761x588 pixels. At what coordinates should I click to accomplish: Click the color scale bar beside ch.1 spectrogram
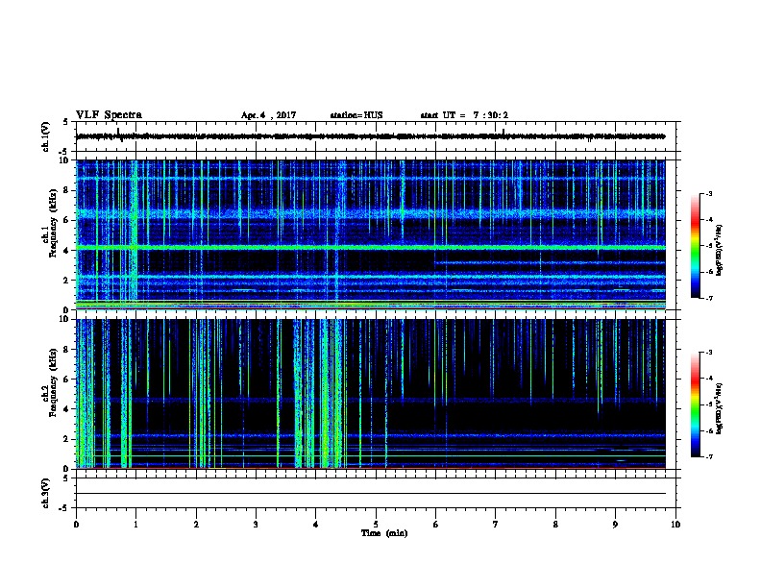tap(696, 246)
